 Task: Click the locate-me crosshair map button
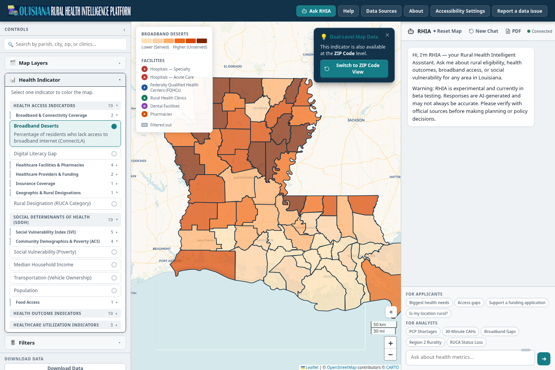(x=391, y=312)
